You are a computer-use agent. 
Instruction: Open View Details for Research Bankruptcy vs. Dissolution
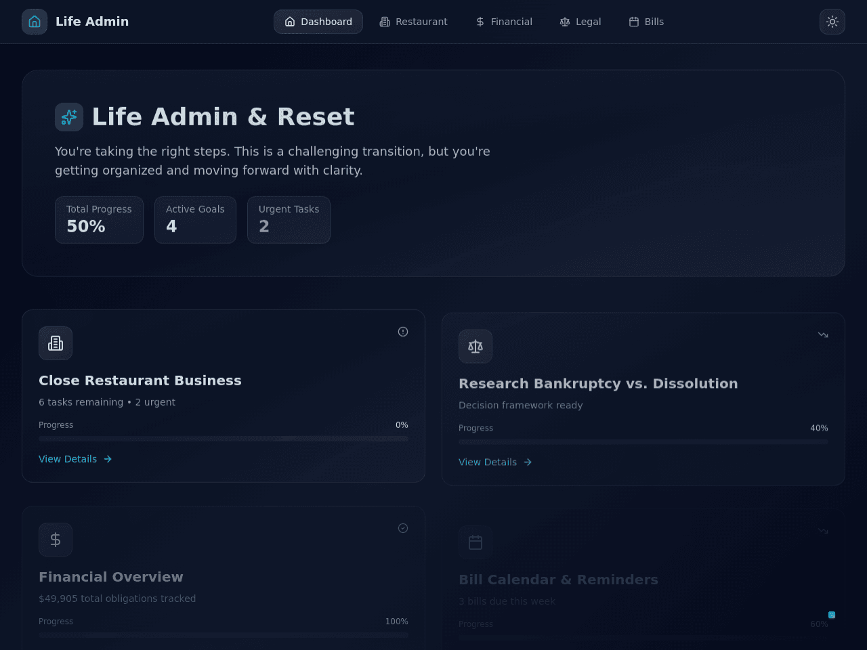495,462
